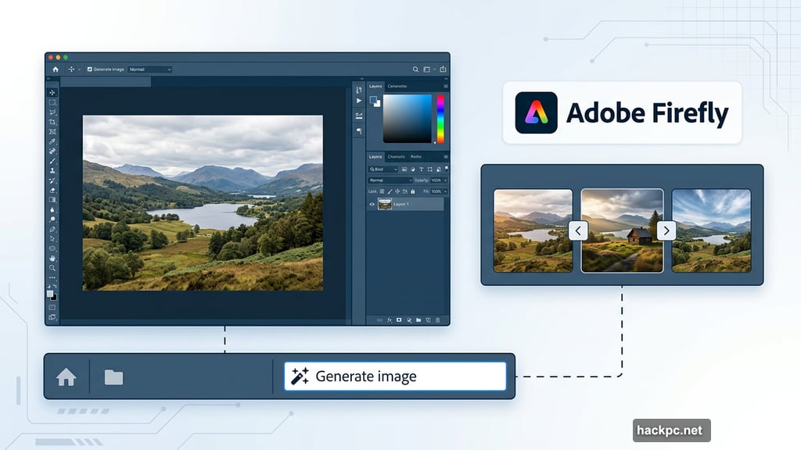Click the share/export icon at the top right

pos(443,69)
